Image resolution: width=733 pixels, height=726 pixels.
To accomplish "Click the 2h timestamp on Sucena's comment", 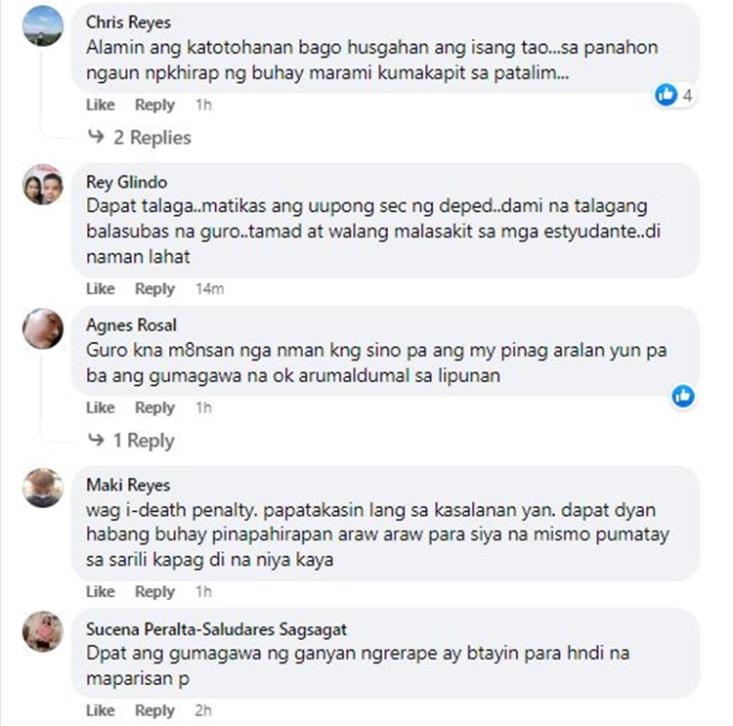I will click(203, 710).
